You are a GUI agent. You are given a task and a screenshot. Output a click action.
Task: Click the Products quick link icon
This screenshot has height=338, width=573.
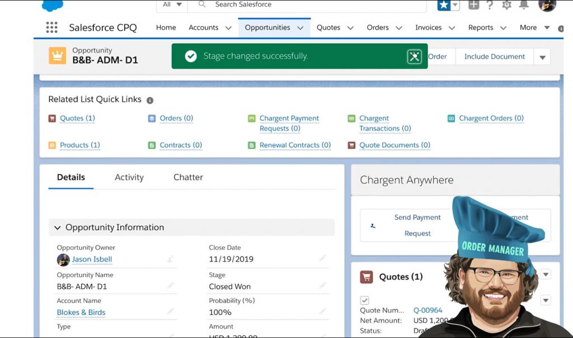click(52, 145)
